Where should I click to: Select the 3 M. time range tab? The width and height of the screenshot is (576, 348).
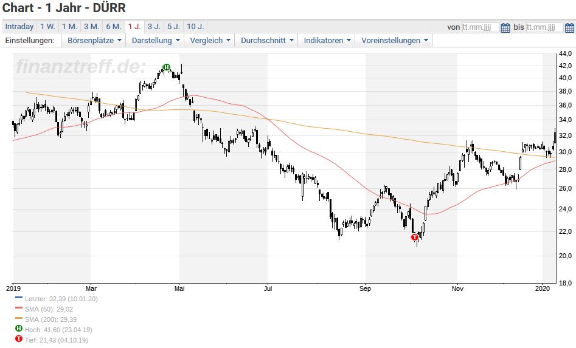coord(91,26)
